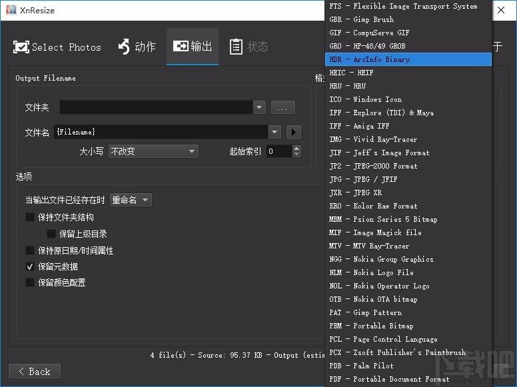Toggle the 保持文件夹结构 checkbox
This screenshot has width=517, height=387.
tap(30, 217)
